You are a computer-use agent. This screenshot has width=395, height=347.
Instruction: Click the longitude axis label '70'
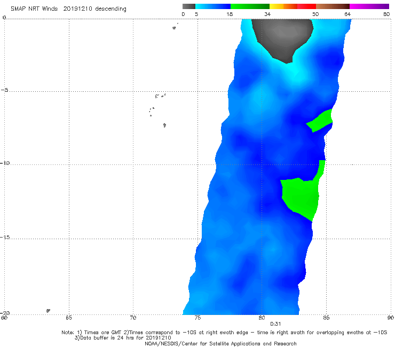point(133,318)
